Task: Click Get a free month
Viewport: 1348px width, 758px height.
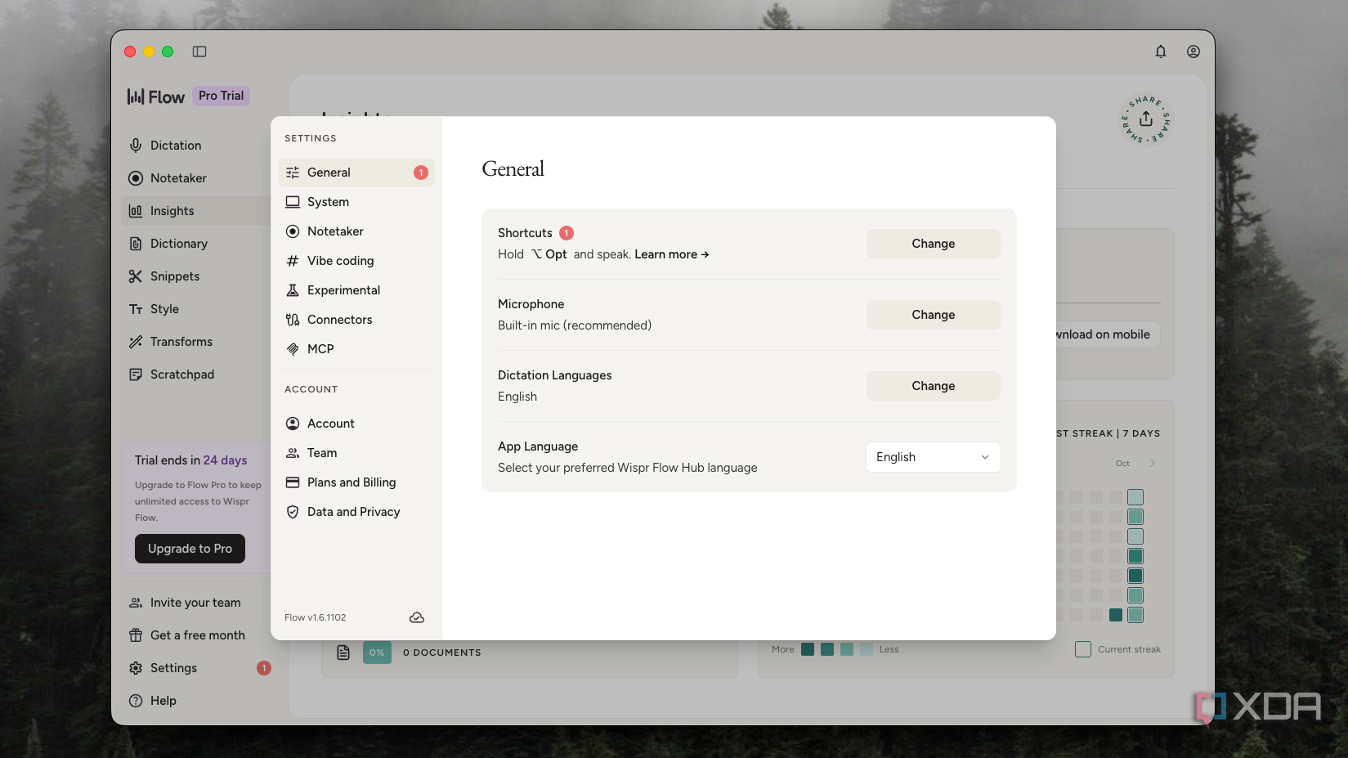Action: click(195, 635)
